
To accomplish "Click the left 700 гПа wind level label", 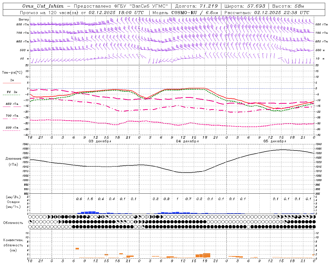I will [23, 33].
